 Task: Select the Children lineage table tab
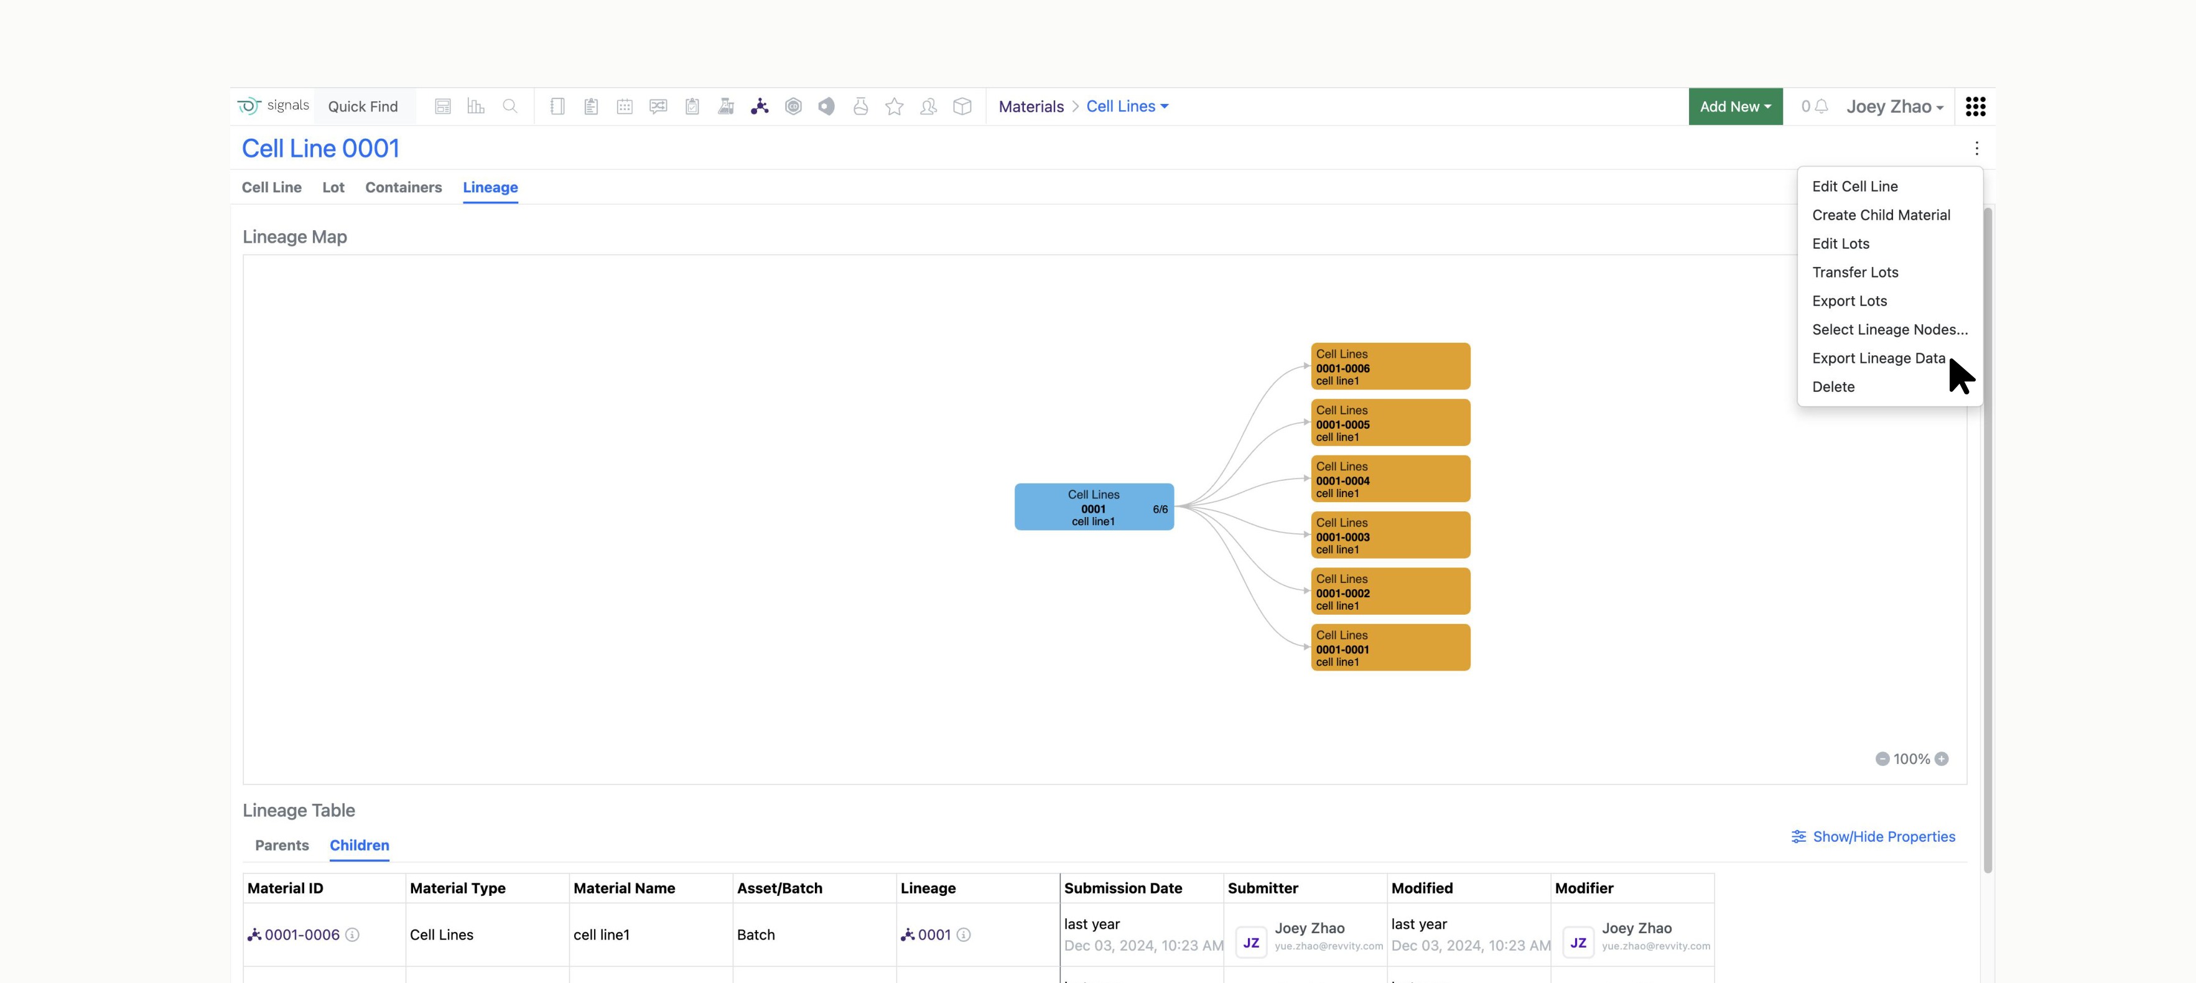point(359,845)
